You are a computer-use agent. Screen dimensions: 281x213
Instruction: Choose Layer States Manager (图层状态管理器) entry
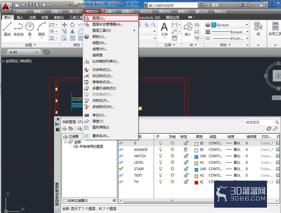point(111,24)
